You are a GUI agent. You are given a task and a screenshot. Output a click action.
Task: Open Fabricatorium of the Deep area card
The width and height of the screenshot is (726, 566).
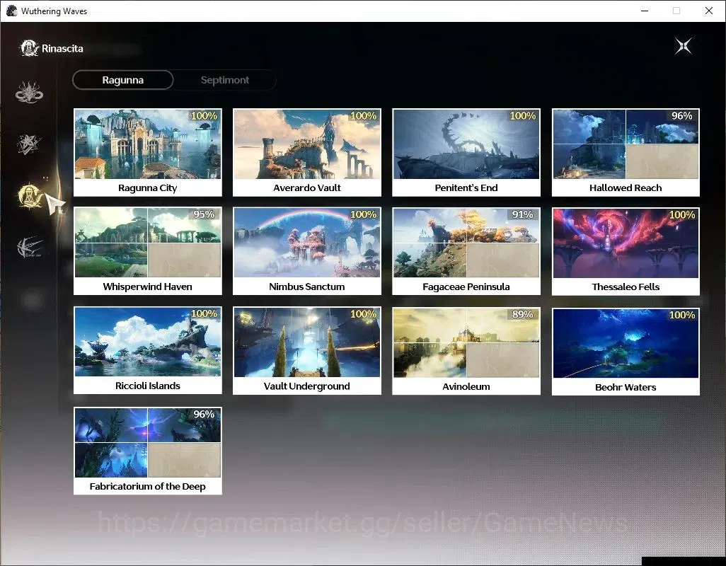[x=148, y=450]
